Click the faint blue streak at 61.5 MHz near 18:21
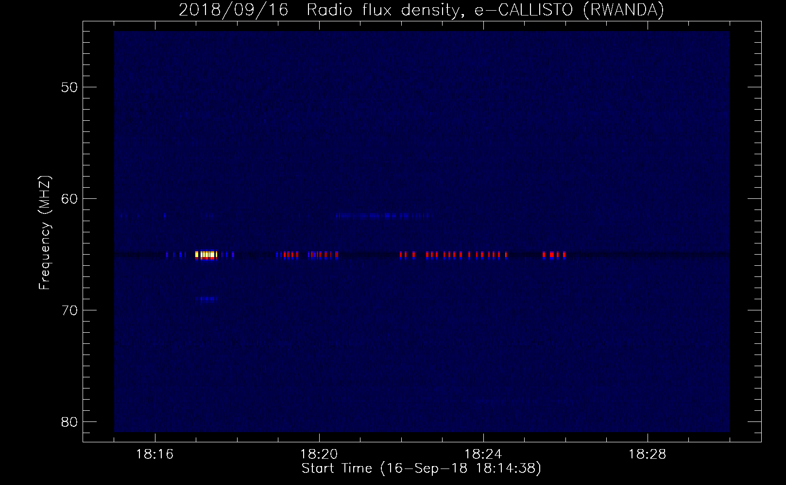Image resolution: width=786 pixels, height=485 pixels. (384, 216)
